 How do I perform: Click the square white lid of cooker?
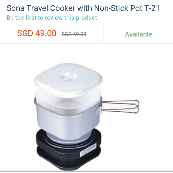68,79
